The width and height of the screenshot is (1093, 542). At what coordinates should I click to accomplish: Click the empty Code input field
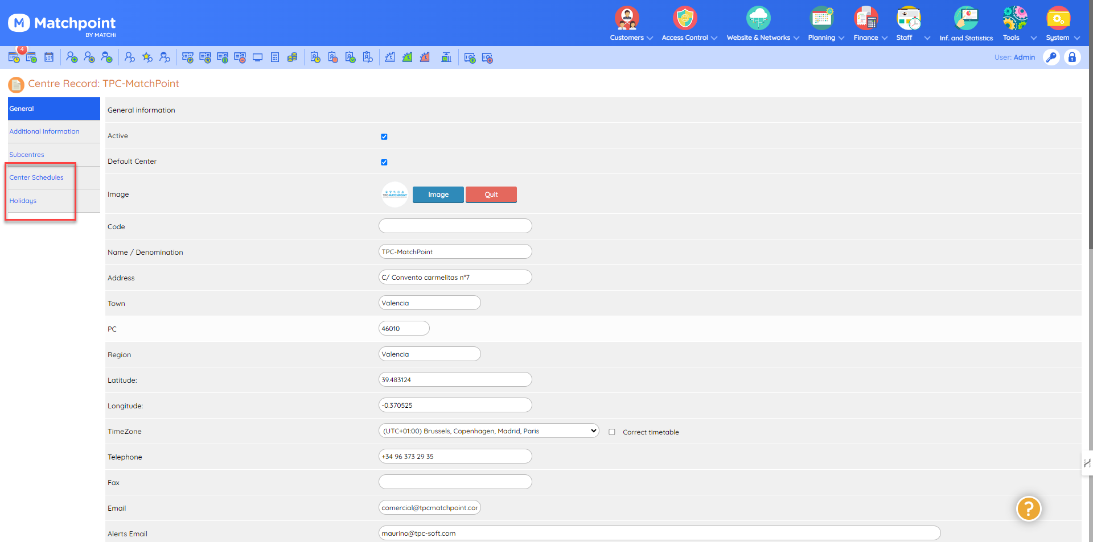tap(455, 226)
